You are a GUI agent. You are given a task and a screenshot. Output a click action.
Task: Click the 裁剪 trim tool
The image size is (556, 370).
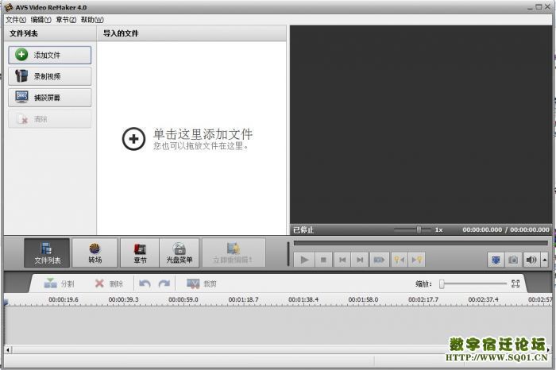pyautogui.click(x=202, y=283)
